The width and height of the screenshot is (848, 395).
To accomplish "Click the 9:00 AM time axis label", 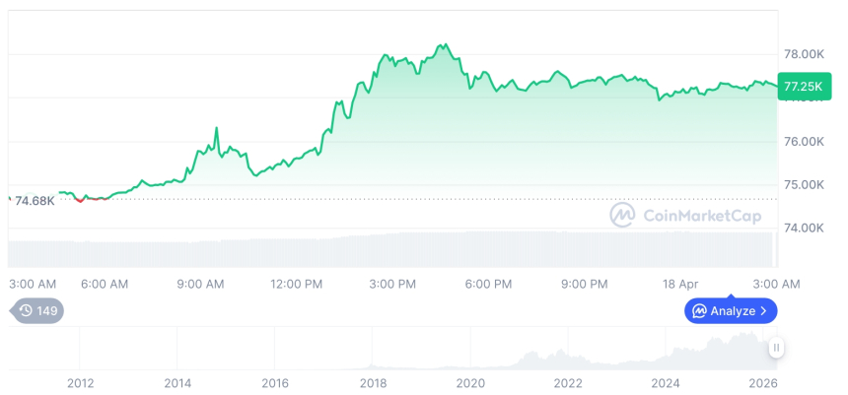I will 200,284.
